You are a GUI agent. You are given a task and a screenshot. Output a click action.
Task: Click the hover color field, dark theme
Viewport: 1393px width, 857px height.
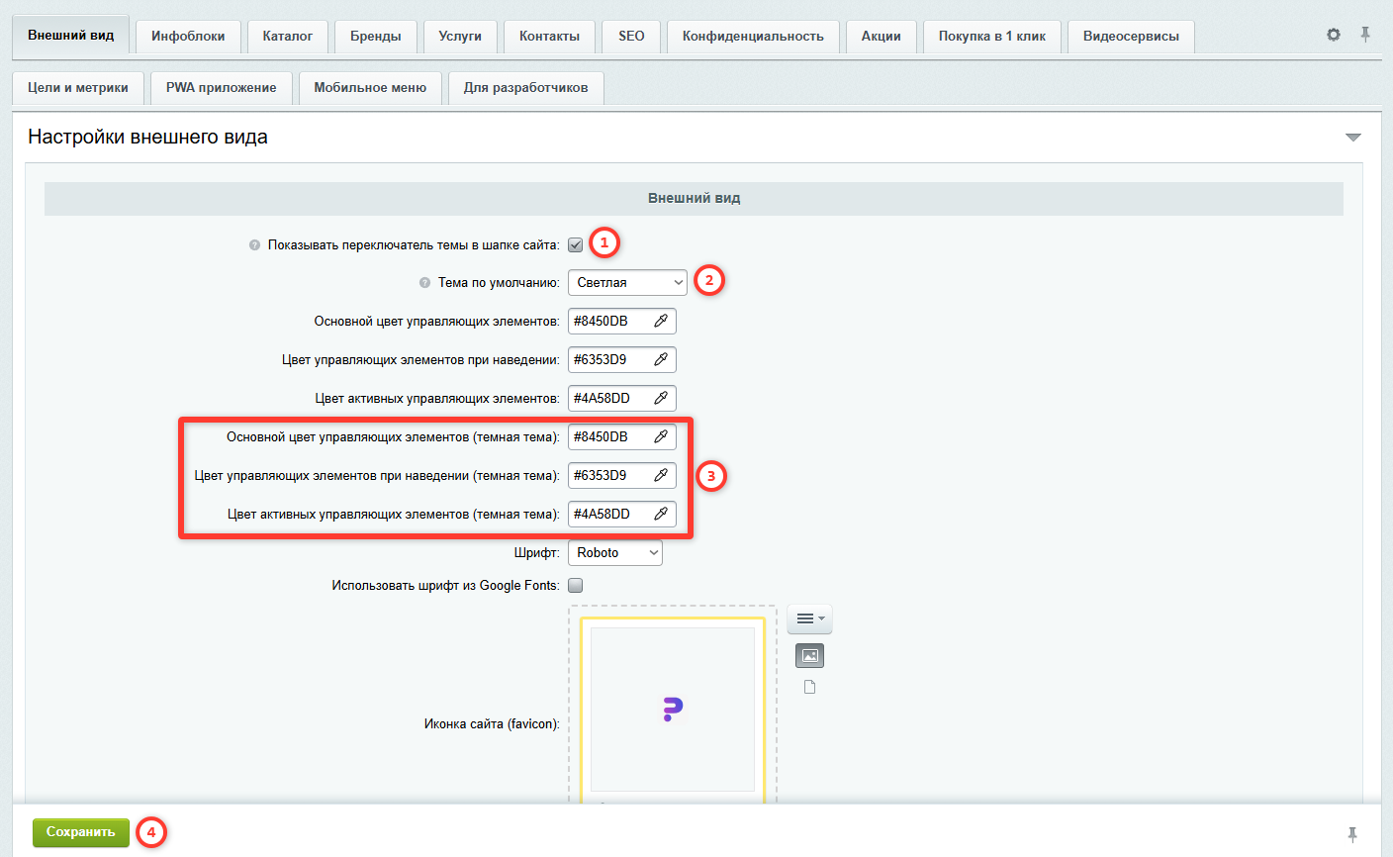point(622,475)
